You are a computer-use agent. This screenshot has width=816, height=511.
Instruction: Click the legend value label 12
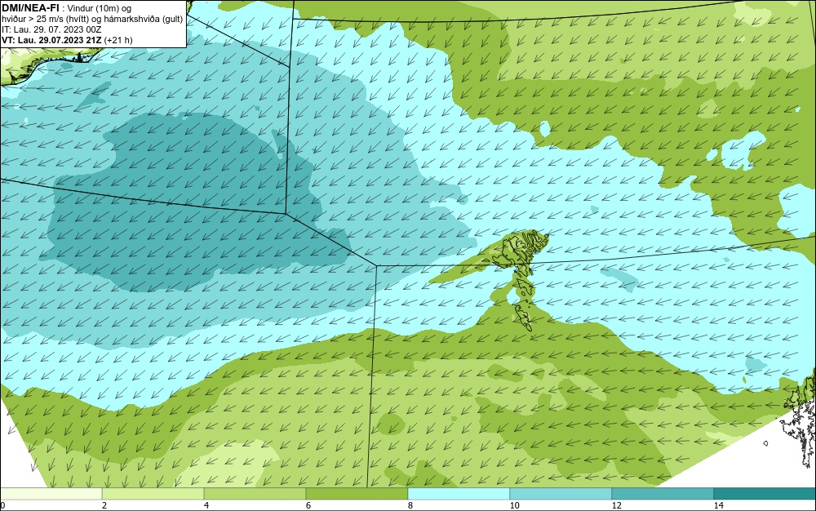pyautogui.click(x=616, y=505)
